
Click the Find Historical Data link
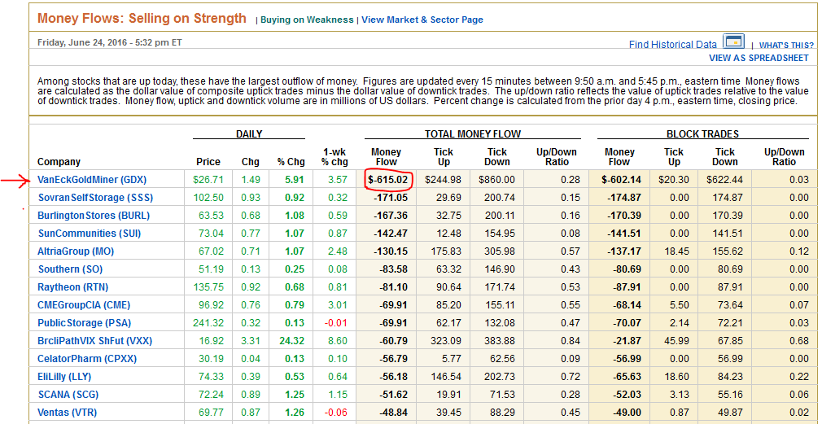tap(672, 45)
